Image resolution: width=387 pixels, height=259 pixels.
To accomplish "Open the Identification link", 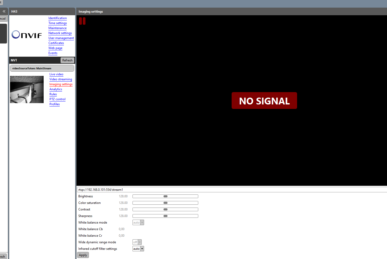I will pyautogui.click(x=58, y=18).
